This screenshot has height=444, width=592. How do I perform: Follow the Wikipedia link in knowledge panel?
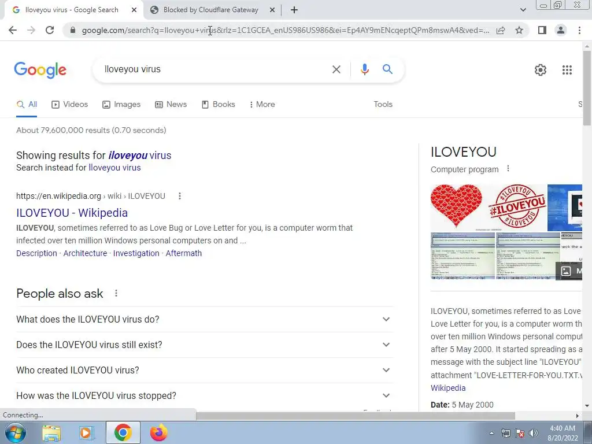(x=448, y=388)
